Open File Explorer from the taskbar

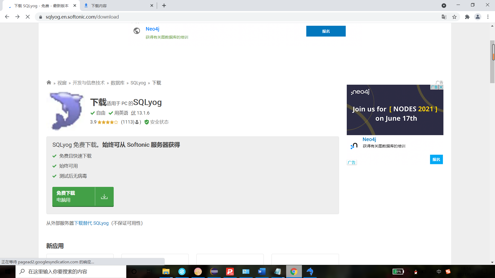click(x=166, y=272)
